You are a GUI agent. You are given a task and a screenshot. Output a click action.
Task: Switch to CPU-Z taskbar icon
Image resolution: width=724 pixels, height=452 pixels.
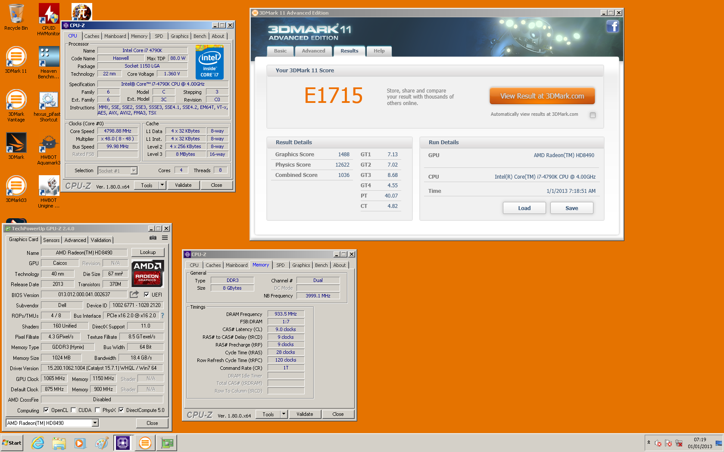click(x=123, y=443)
